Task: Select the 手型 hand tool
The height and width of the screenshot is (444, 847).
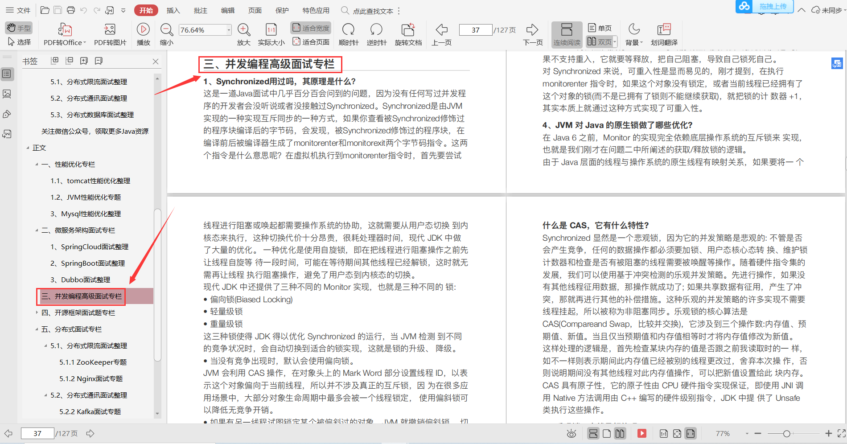Action: pyautogui.click(x=19, y=28)
